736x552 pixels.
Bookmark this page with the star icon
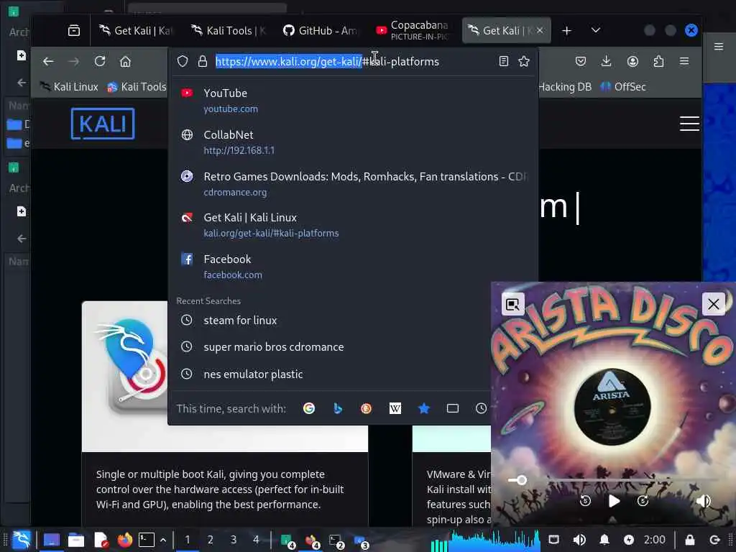524,62
